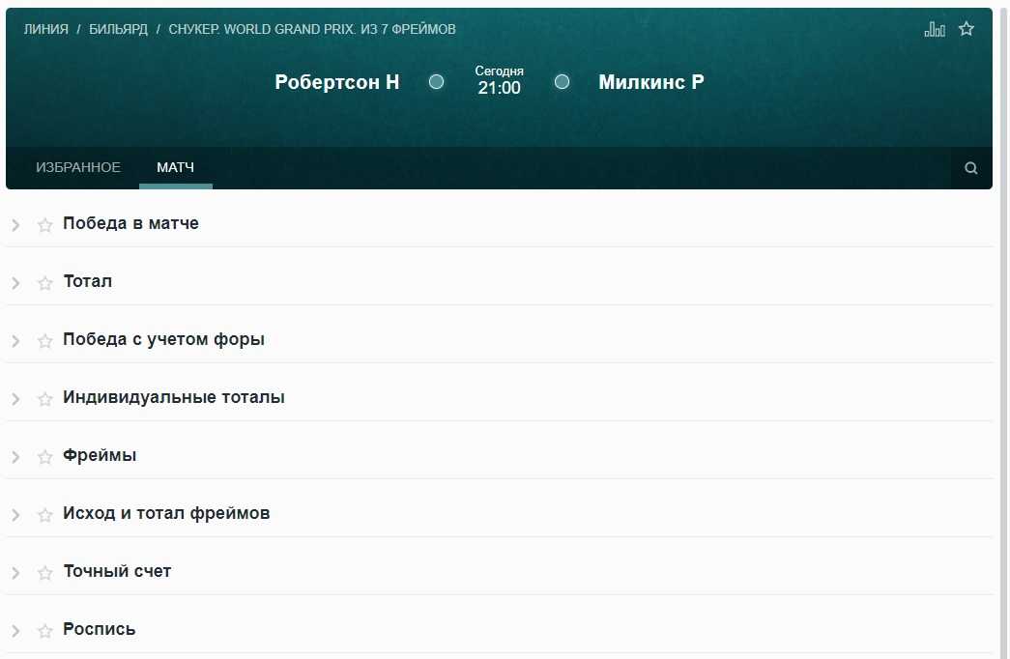Image resolution: width=1010 pixels, height=659 pixels.
Task: Go to Линия breadcrumb link
Action: (x=45, y=29)
